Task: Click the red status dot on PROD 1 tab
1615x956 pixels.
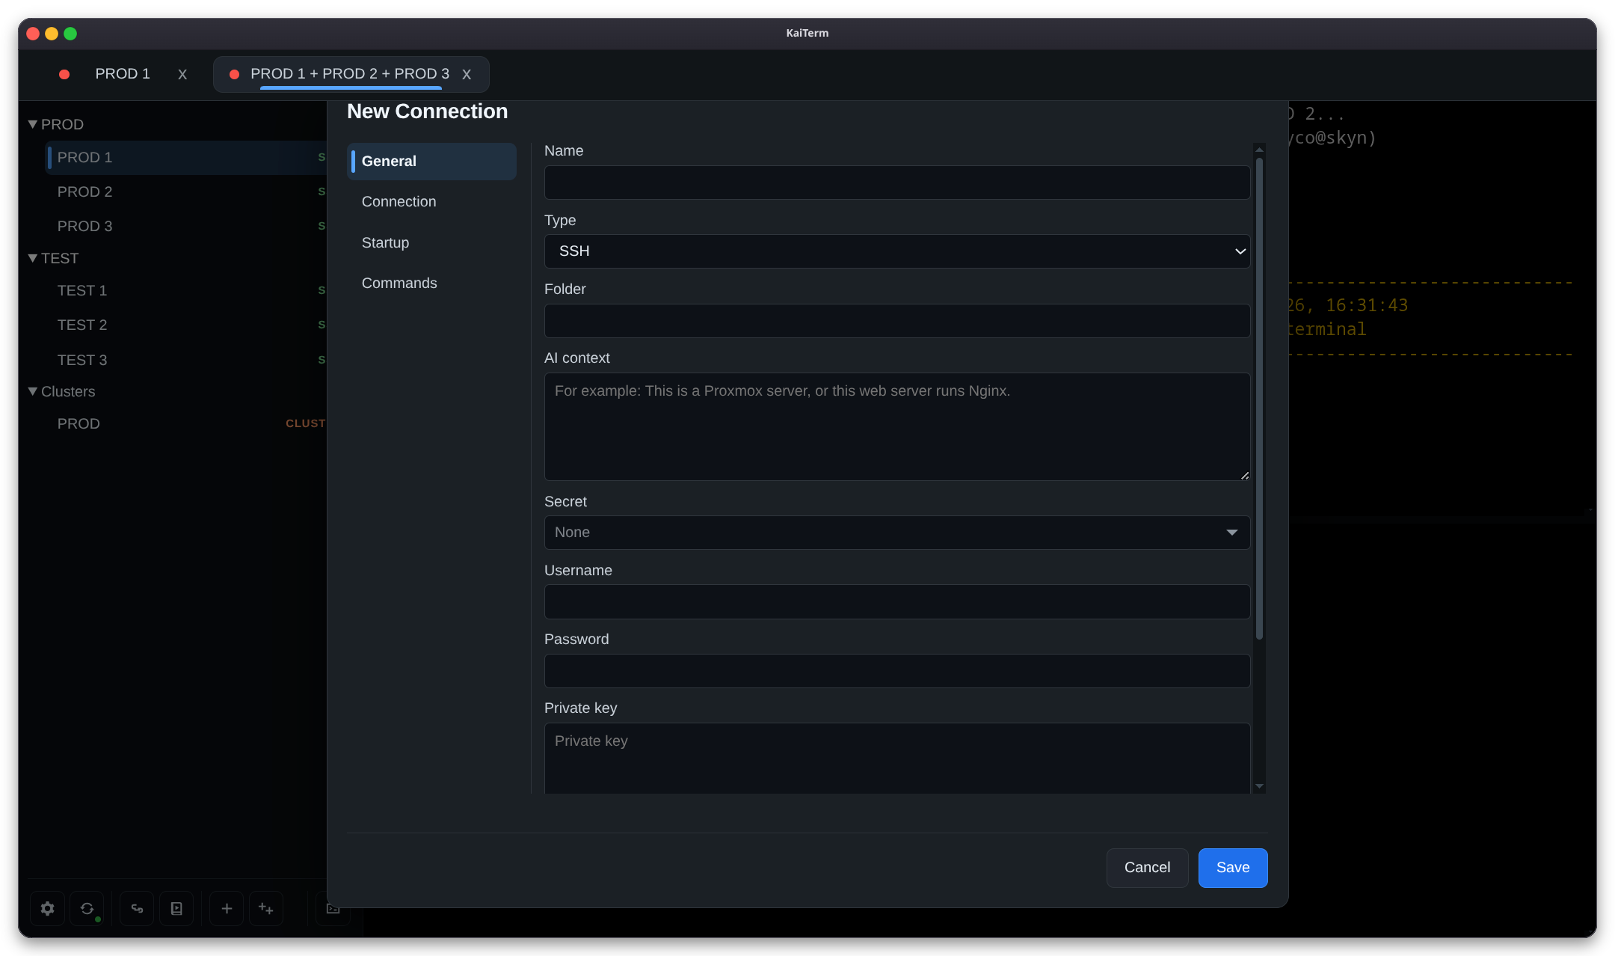Action: [x=64, y=74]
